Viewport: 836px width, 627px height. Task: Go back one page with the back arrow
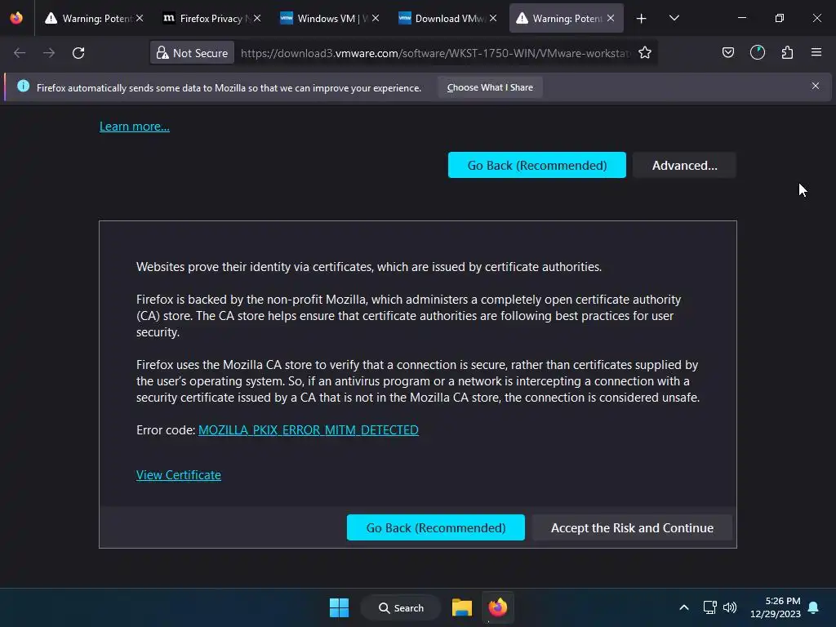(x=20, y=53)
